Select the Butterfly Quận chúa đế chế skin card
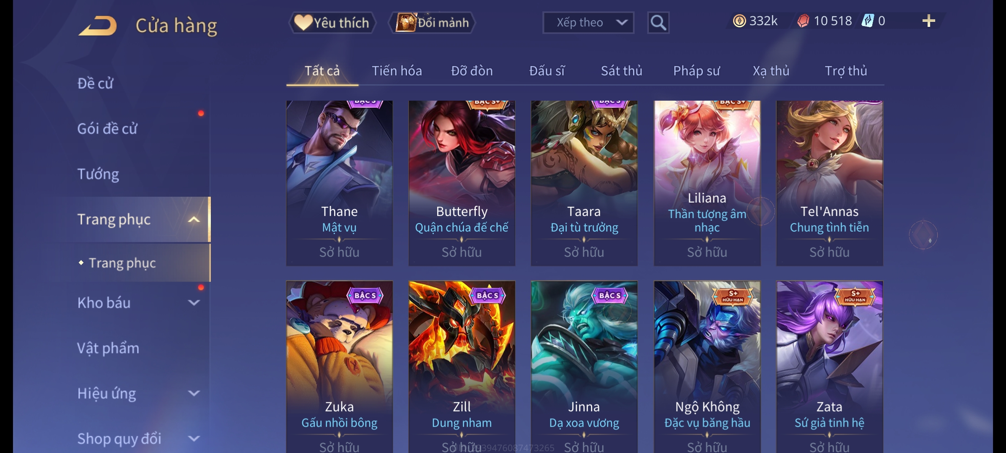The width and height of the screenshot is (1006, 453). pyautogui.click(x=462, y=183)
